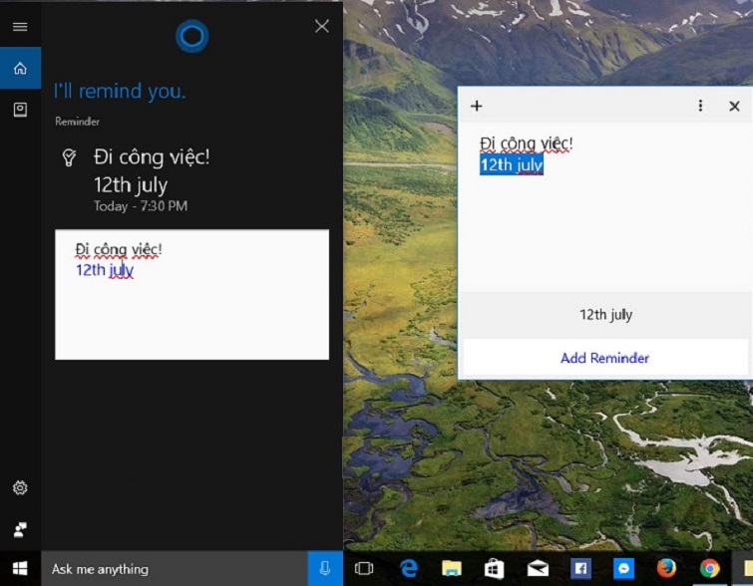The image size is (753, 586).
Task: Click the reminder lightbulb icon
Action: tap(70, 157)
